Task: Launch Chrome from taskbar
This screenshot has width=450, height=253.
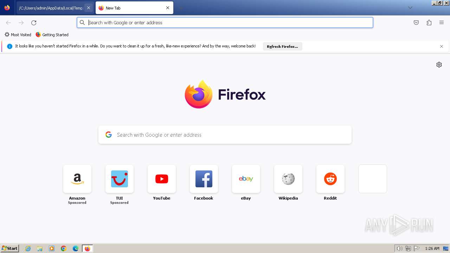Action: [64, 248]
